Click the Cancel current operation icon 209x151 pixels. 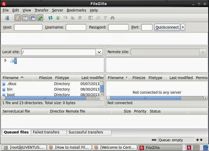tap(65, 18)
